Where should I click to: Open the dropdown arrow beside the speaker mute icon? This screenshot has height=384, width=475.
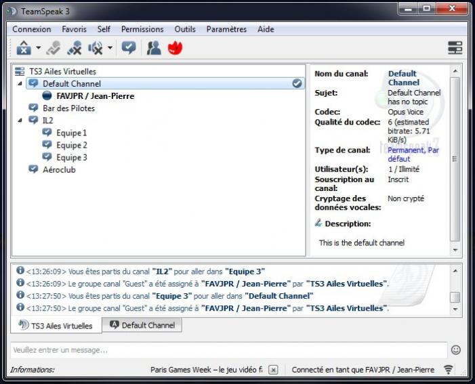coord(110,48)
